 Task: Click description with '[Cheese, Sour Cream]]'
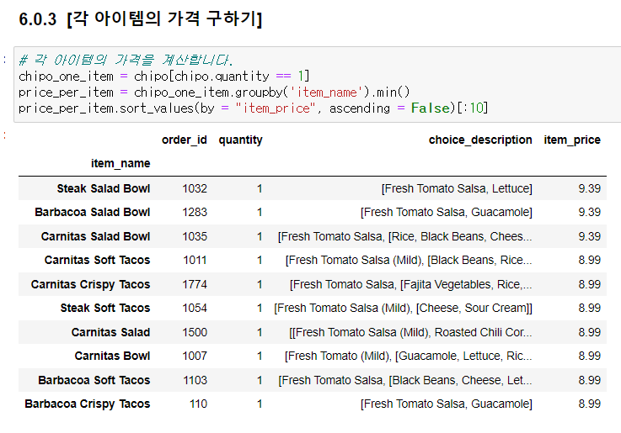(x=403, y=308)
